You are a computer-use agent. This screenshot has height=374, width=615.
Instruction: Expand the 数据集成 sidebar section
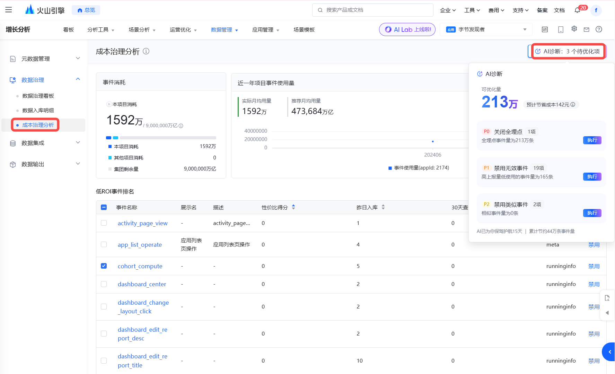tap(78, 142)
